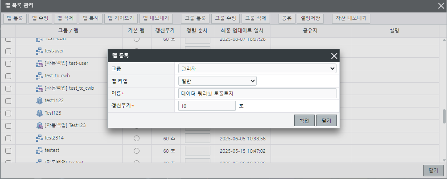Select test2314 as the default map
This screenshot has height=179, width=447.
[136, 138]
